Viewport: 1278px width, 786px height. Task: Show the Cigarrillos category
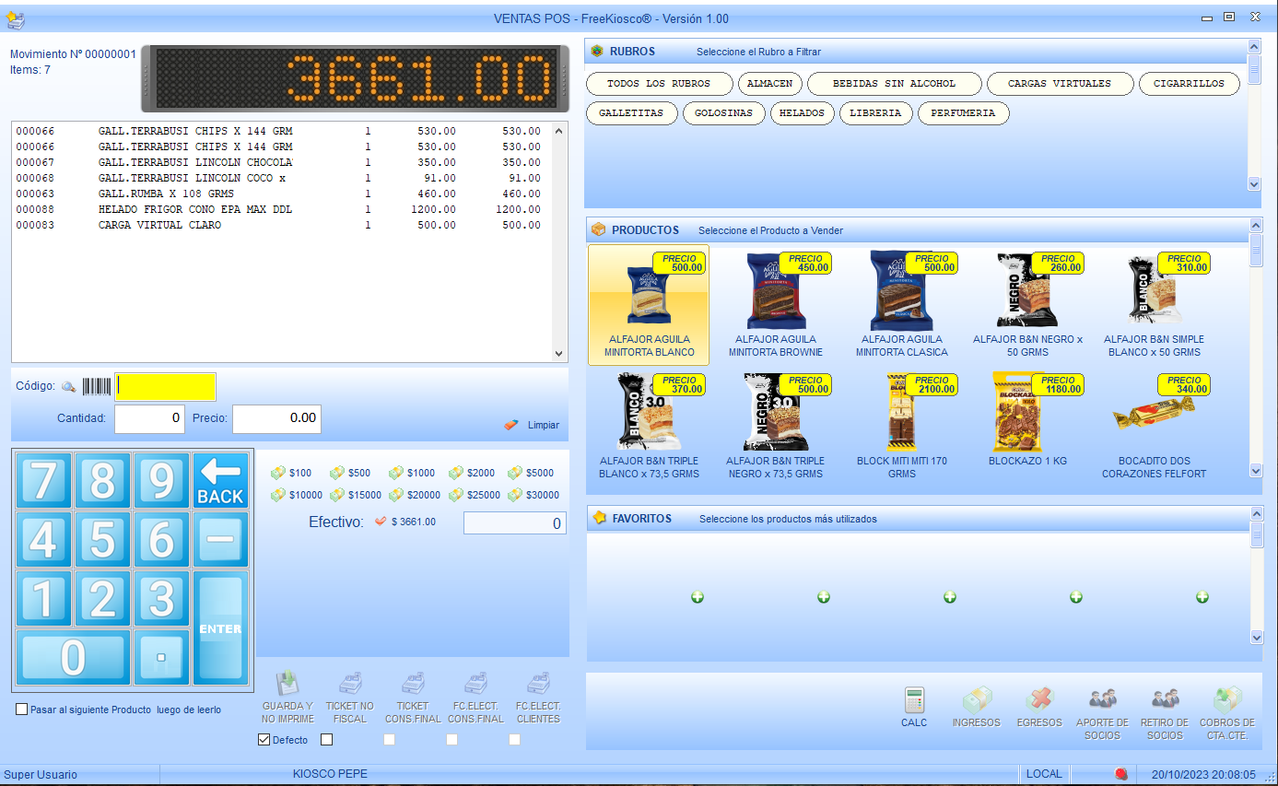click(1189, 84)
